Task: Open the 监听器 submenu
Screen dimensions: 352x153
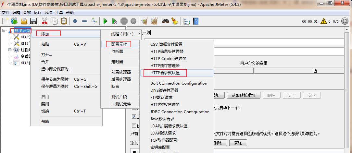Action: pos(120,51)
